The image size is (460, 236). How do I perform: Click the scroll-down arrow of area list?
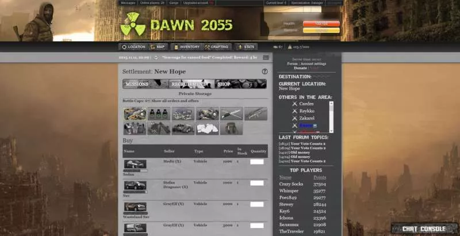[332, 131]
